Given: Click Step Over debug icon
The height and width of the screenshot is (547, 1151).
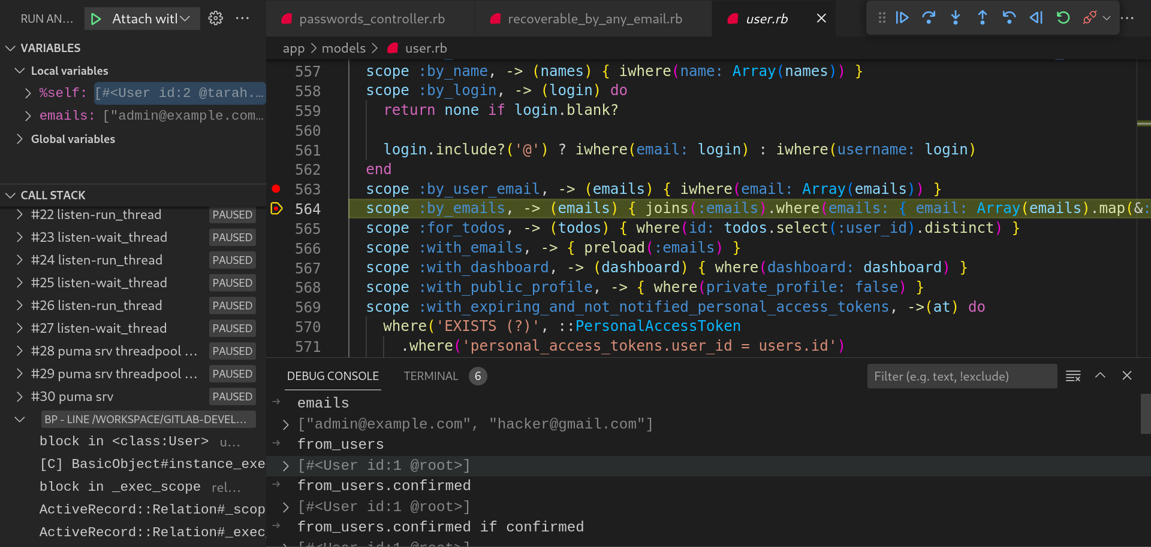Looking at the screenshot, I should pos(929,18).
